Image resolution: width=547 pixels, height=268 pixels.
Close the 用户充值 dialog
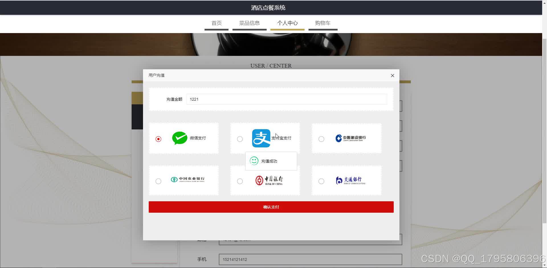(x=392, y=76)
